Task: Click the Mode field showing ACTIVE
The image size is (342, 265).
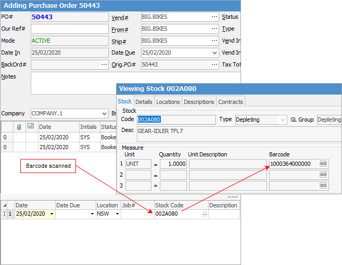Action: point(70,41)
